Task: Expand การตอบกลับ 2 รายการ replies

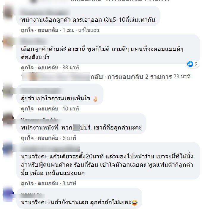Action: click(140, 77)
